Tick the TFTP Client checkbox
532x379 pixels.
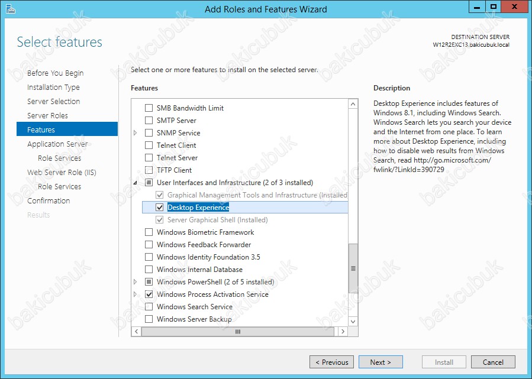pyautogui.click(x=149, y=170)
